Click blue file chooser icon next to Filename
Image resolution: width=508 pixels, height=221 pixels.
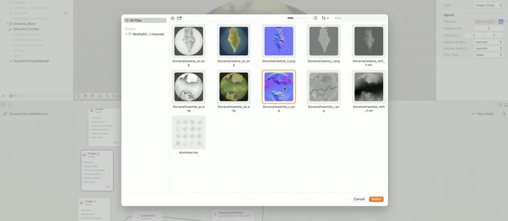coord(501,21)
